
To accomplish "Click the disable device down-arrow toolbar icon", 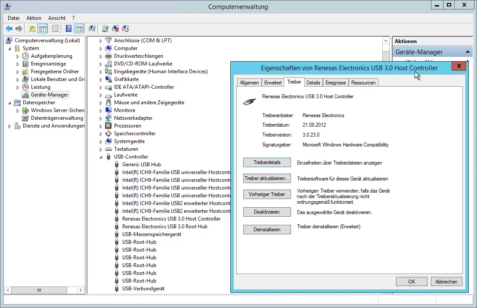I will click(125, 28).
